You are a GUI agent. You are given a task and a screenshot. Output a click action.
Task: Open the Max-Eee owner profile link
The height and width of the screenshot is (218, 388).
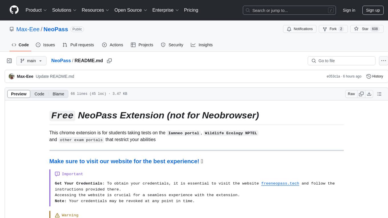pyautogui.click(x=28, y=29)
